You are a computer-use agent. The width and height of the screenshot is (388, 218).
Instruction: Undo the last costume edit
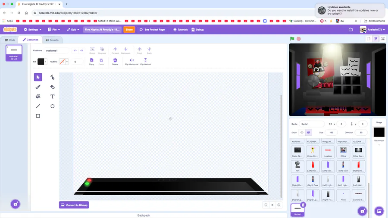point(75,50)
